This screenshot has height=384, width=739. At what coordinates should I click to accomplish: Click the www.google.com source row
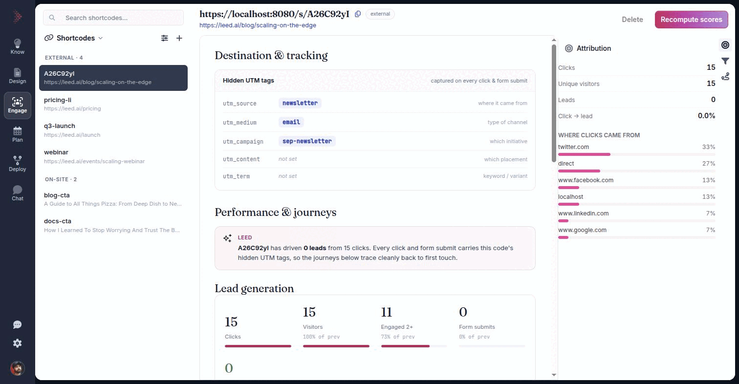coord(636,233)
